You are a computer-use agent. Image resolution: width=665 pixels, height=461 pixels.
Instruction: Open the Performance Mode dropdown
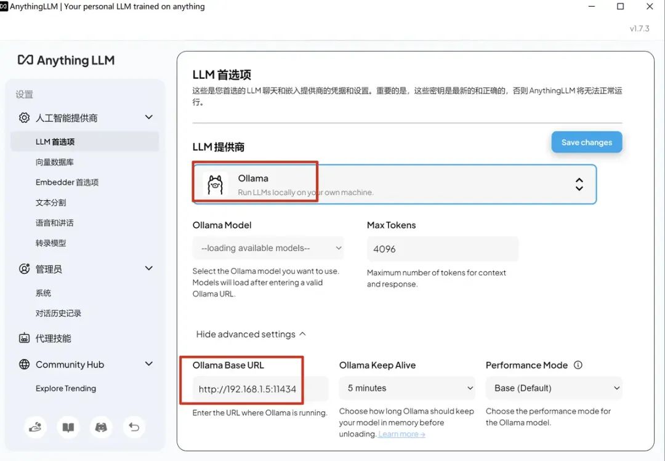pyautogui.click(x=554, y=388)
